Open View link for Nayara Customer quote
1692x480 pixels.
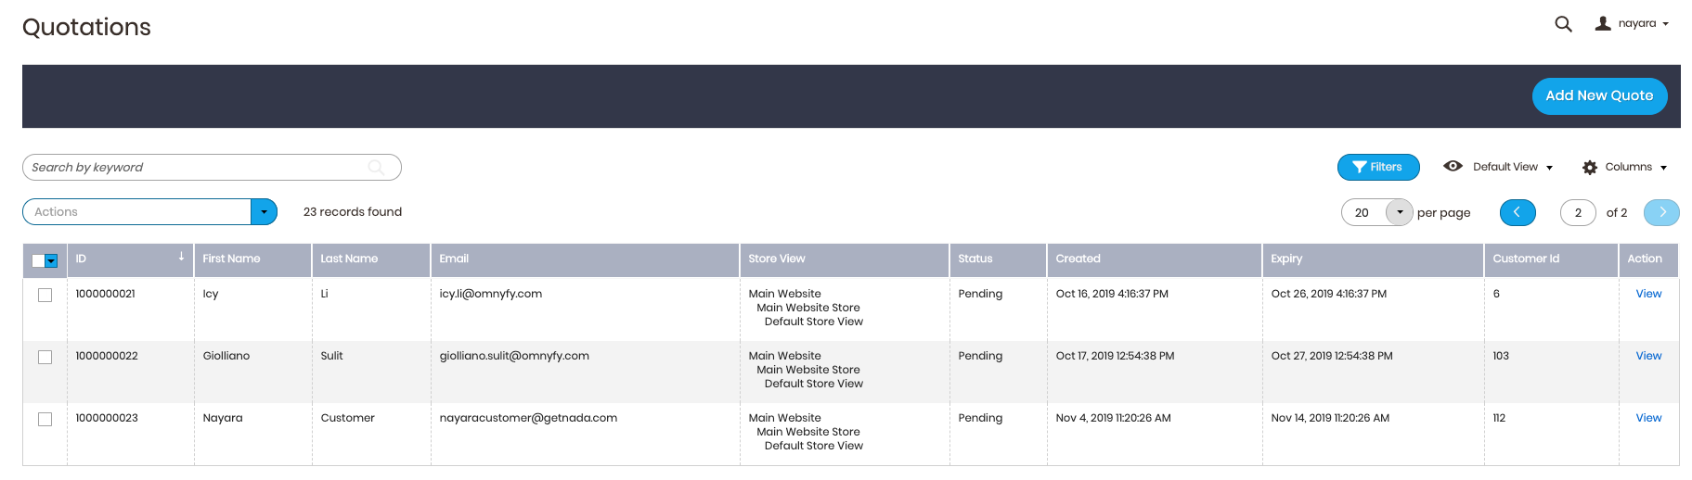coord(1647,418)
